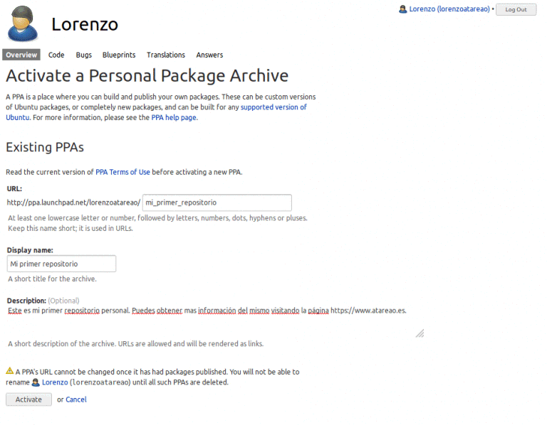Image resolution: width=547 pixels, height=425 pixels.
Task: Click the person icon before Lorenzo in warning
Action: click(x=36, y=382)
